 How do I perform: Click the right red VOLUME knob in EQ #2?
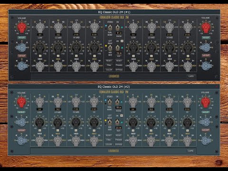pyautogui.click(x=205, y=102)
